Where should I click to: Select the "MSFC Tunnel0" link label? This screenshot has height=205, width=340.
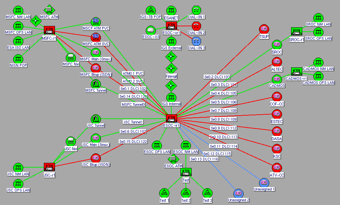[x=133, y=105]
